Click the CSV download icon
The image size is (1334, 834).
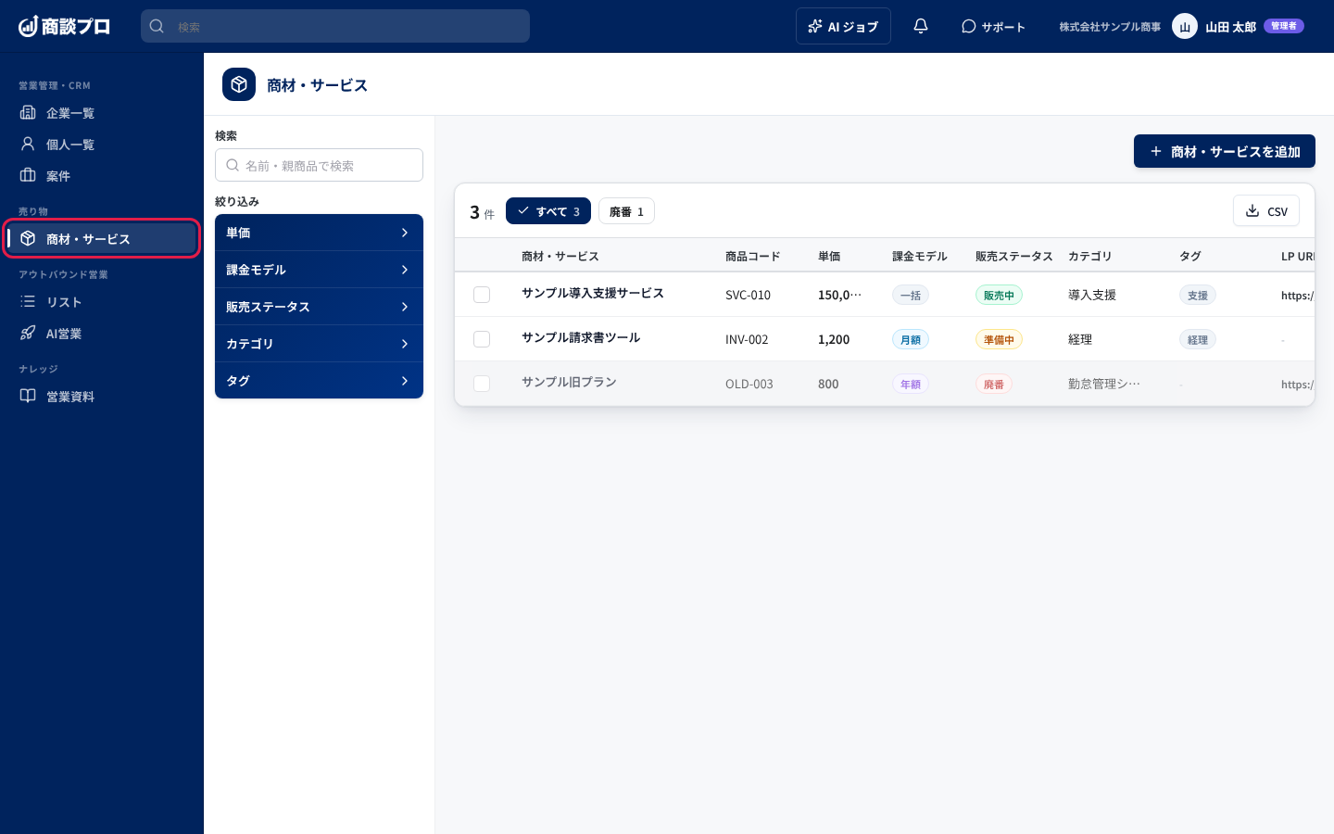(x=1252, y=211)
